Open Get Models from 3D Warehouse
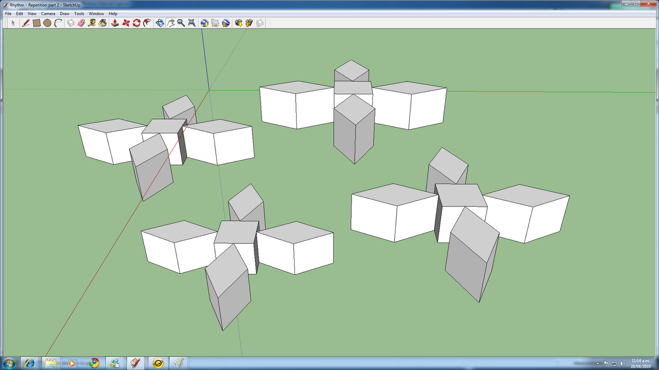The image size is (659, 370). click(x=238, y=23)
